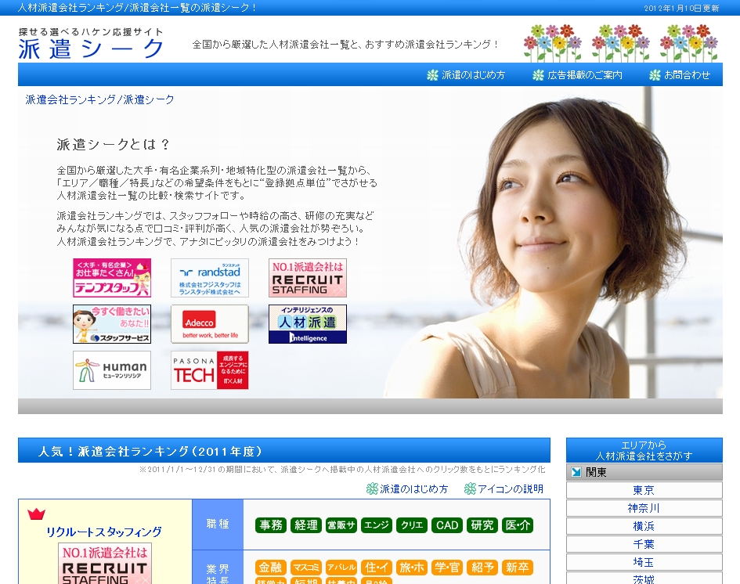The image size is (740, 584).
Task: Click the top banner text 人材派遣会社ランキング/派遣会社一覧の派遣シーク！
Action: tap(137, 8)
